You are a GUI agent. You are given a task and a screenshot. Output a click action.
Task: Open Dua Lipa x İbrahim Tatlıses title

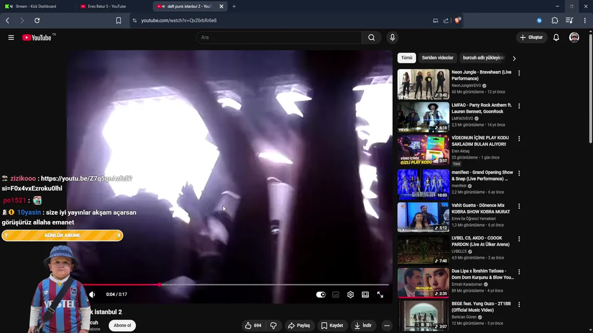tap(483, 274)
